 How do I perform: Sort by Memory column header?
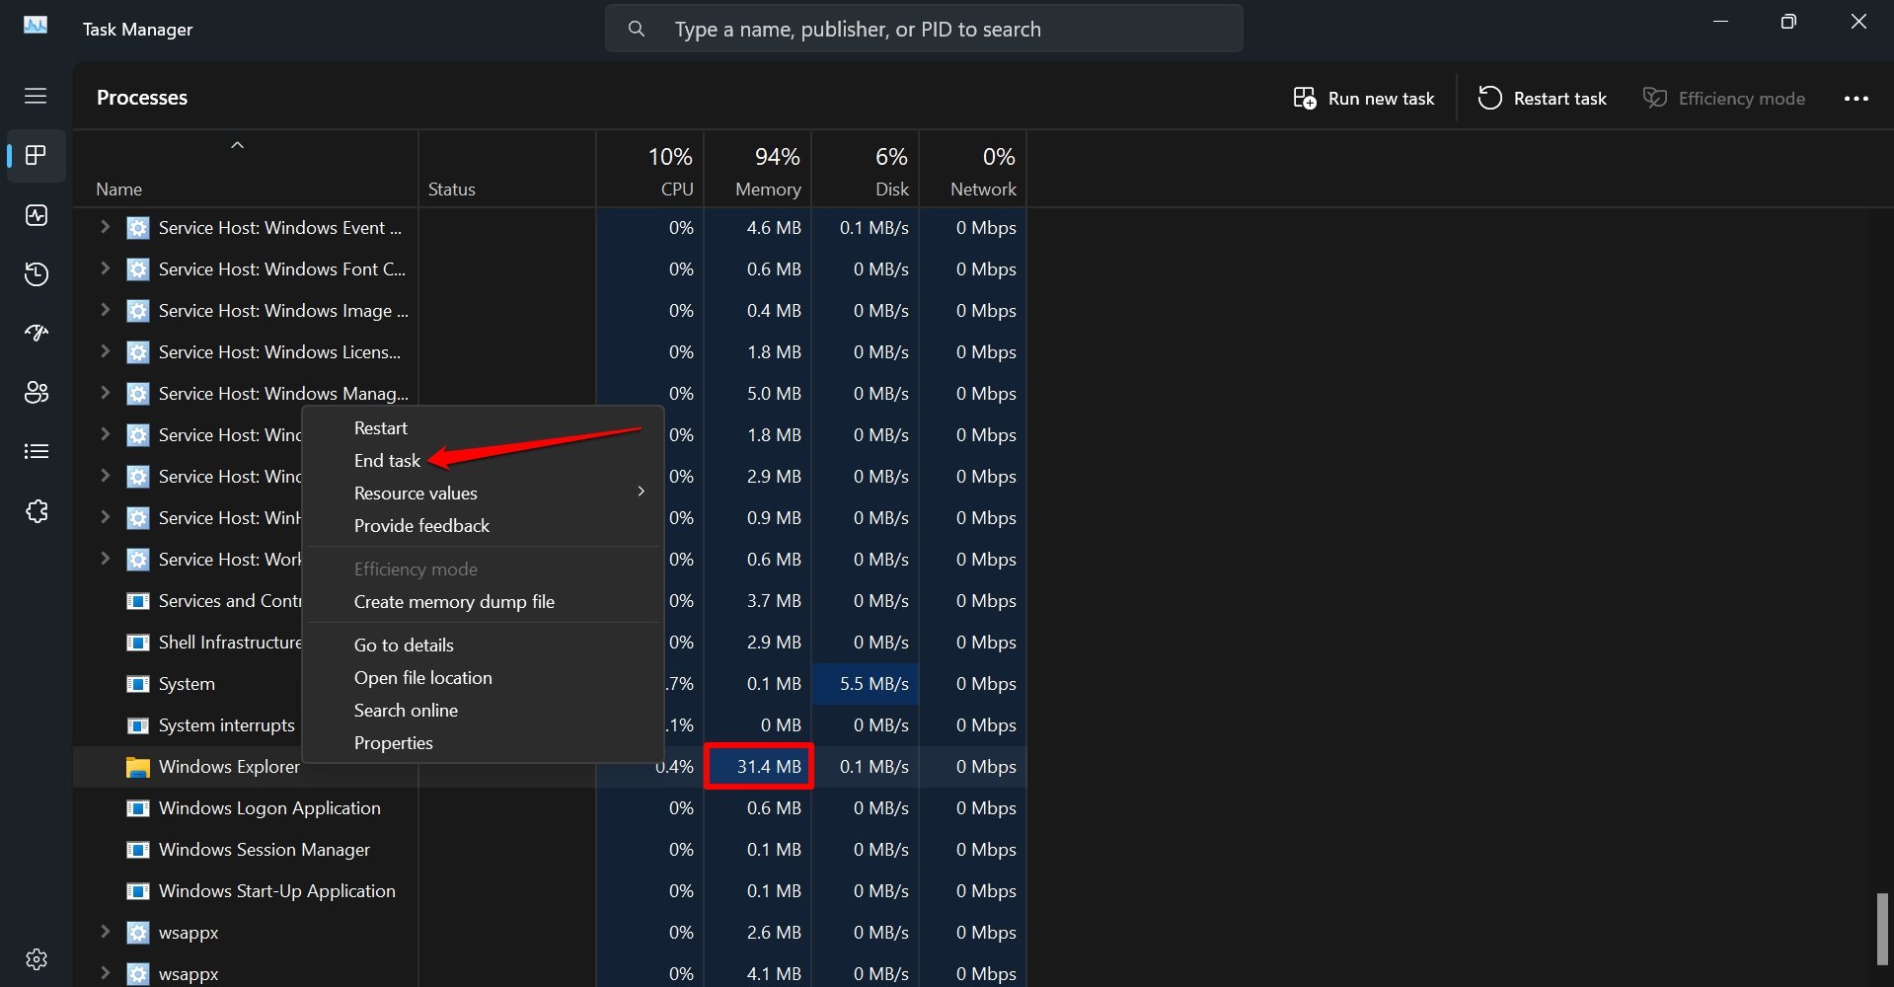coord(758,170)
